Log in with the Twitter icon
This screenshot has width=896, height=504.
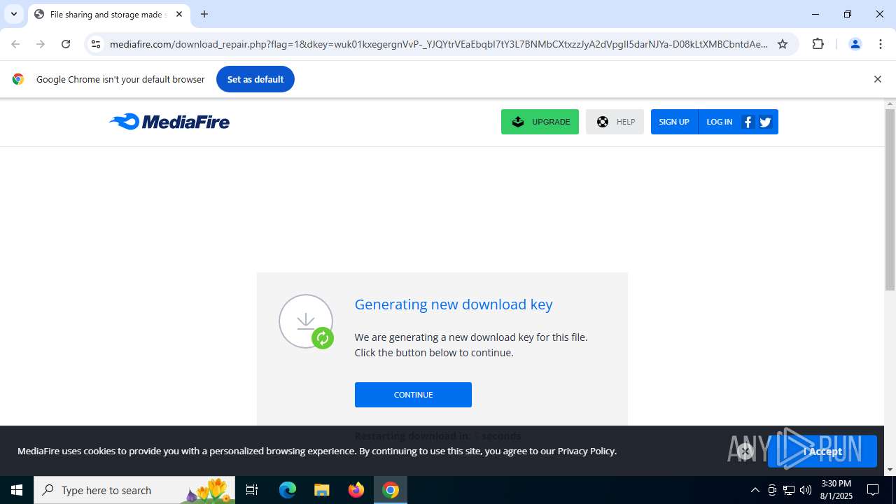[765, 122]
